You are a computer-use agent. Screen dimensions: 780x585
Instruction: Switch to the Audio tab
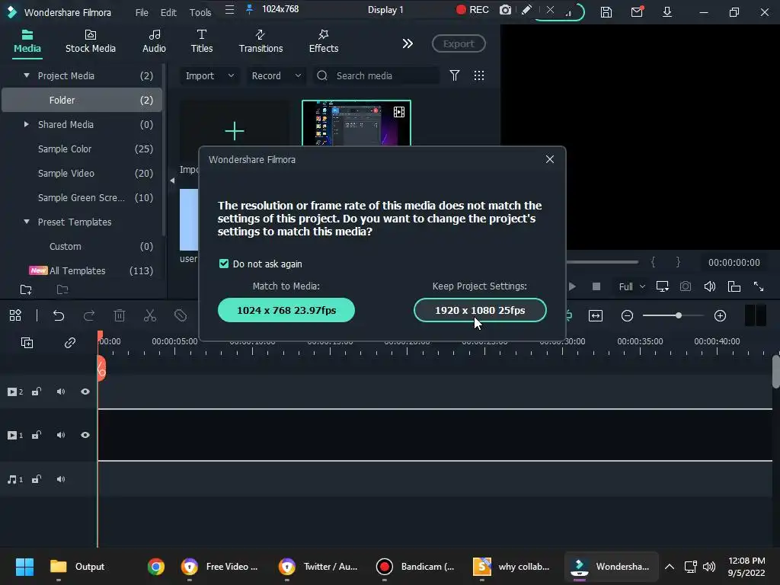[x=154, y=41]
